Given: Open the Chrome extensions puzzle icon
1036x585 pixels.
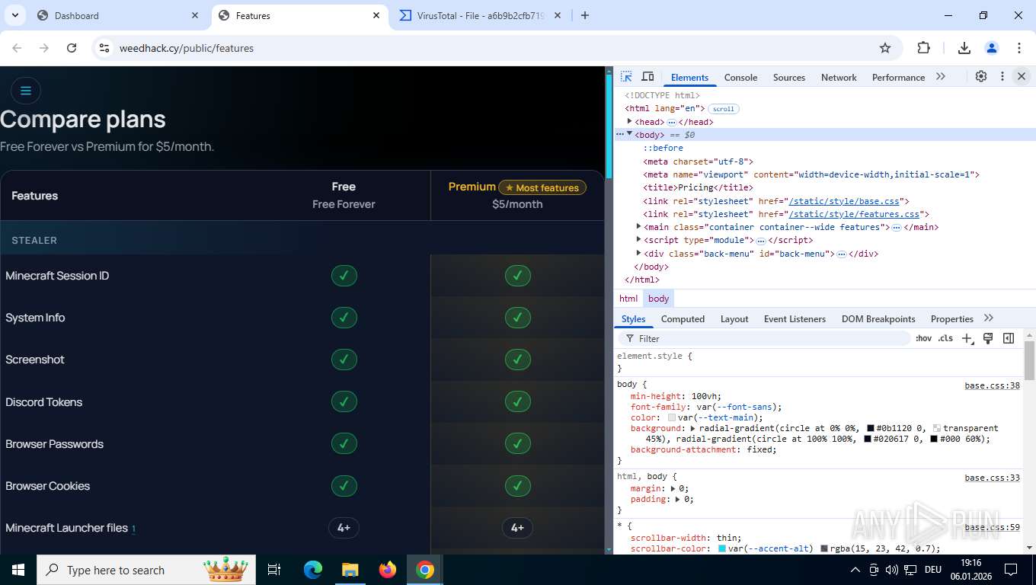Looking at the screenshot, I should [923, 48].
